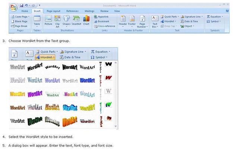
Task: Choose brown WordArt style in fourth row
Action: click(18, 107)
